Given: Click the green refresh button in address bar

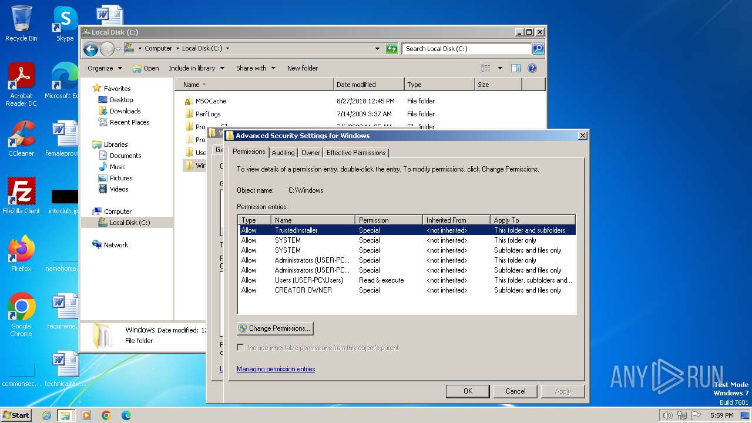Looking at the screenshot, I should point(392,49).
